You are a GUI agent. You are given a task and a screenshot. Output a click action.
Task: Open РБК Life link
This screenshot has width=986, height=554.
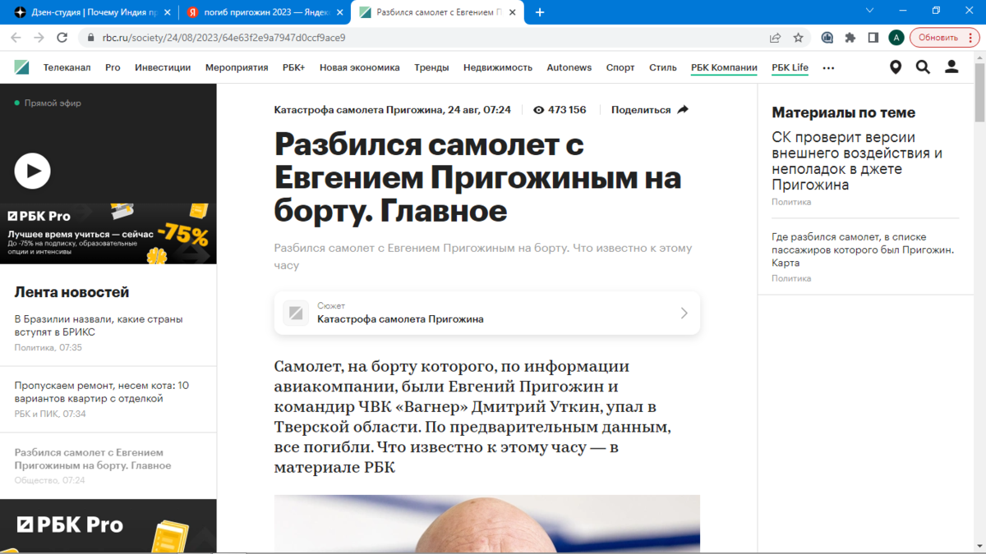point(790,67)
